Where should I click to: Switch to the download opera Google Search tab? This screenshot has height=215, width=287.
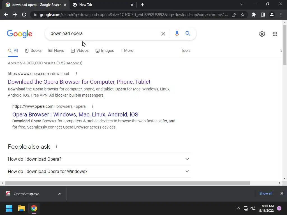[36, 5]
